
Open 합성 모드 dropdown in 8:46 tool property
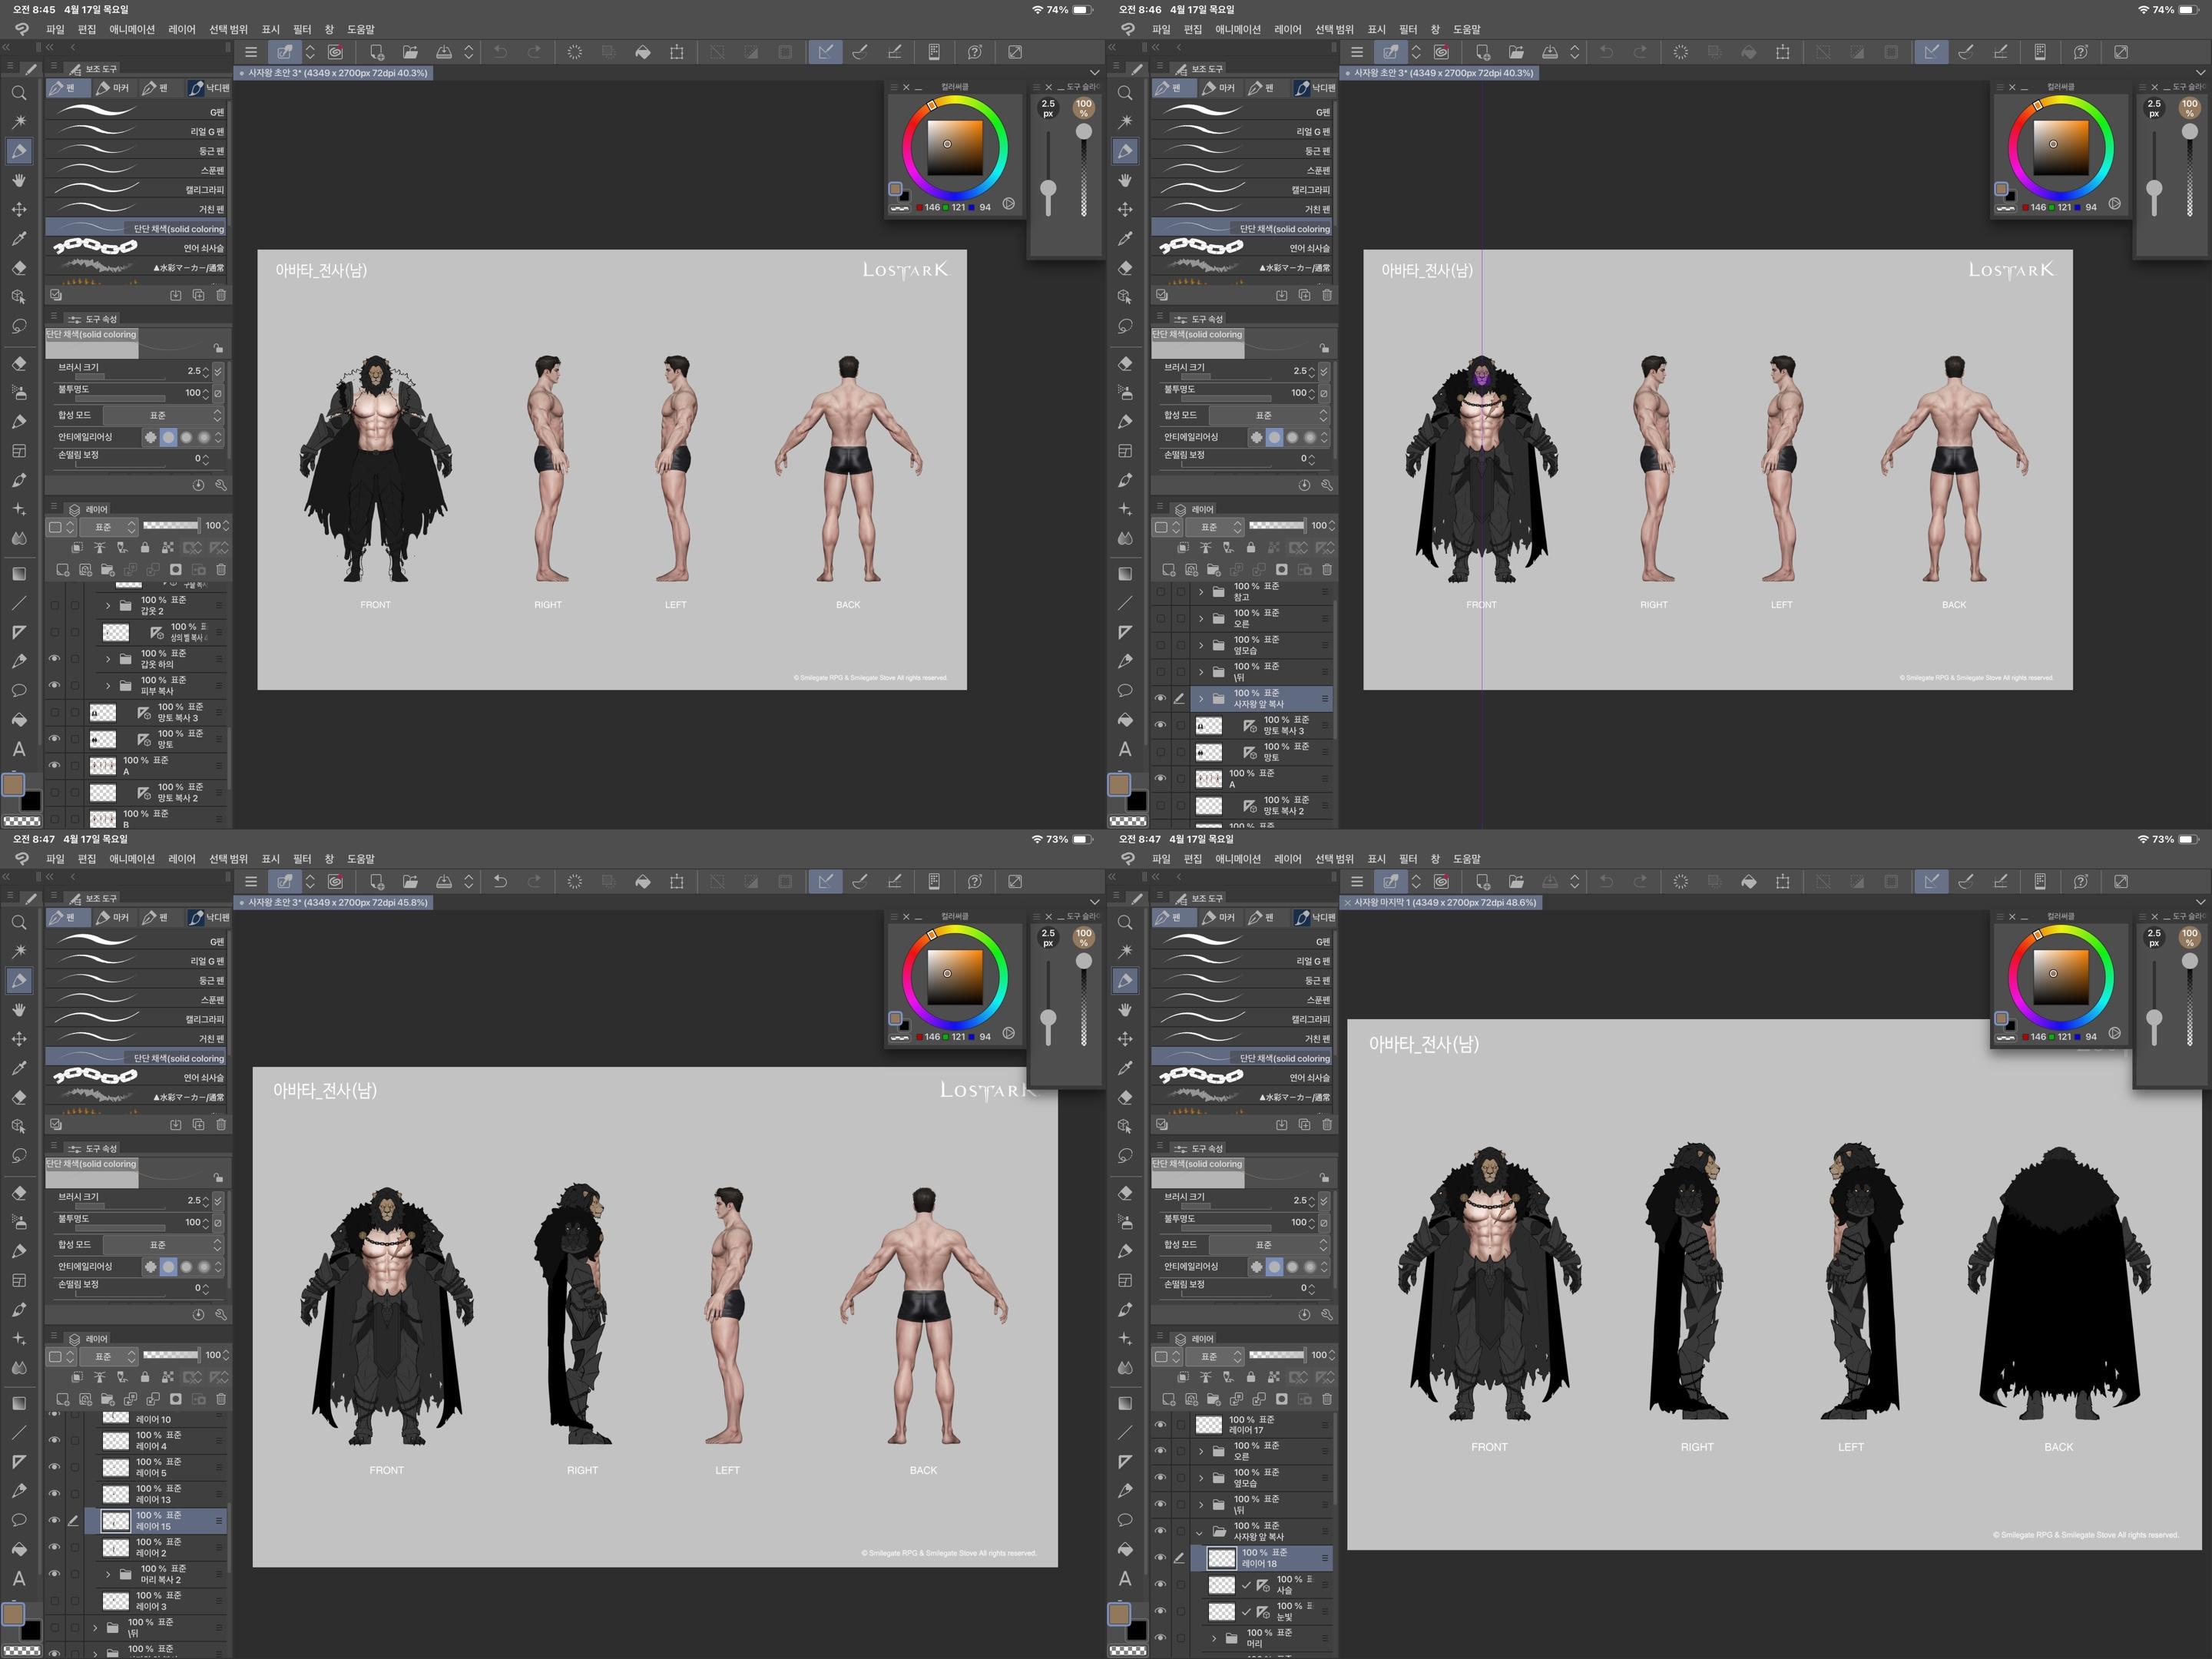[x=1269, y=415]
